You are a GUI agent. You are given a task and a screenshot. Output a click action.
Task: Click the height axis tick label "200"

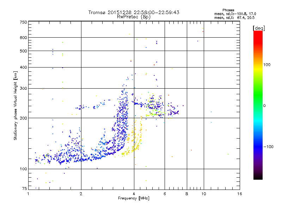tap(23, 118)
